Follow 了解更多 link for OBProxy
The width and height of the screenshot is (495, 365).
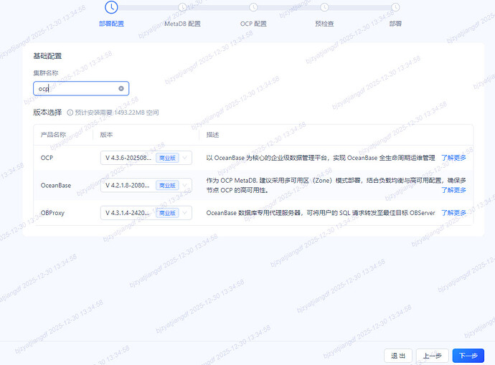coord(453,213)
